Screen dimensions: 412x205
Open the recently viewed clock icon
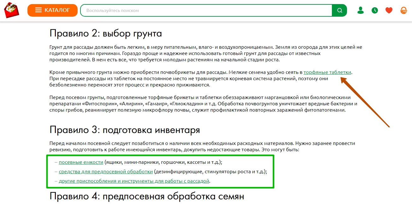(x=374, y=10)
